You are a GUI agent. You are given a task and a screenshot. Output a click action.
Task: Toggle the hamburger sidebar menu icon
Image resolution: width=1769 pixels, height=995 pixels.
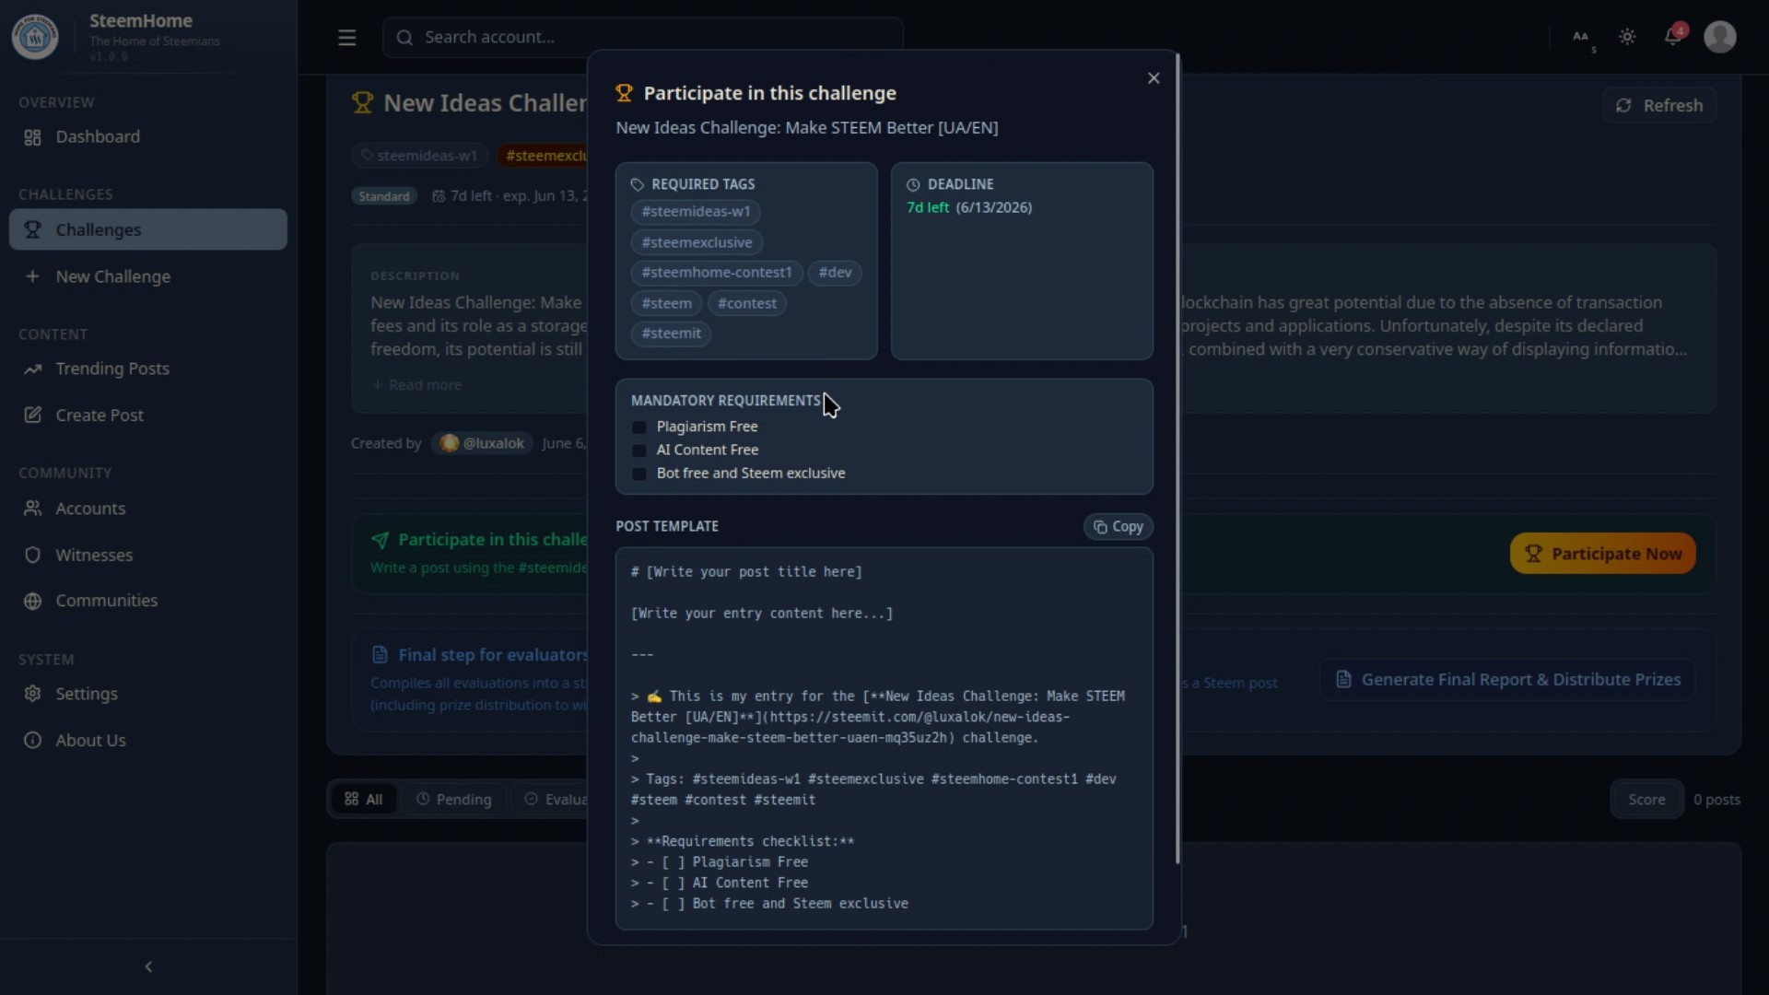(346, 38)
